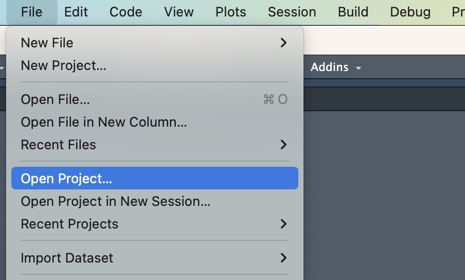The height and width of the screenshot is (280, 465).
Task: Open the File menu in menu bar
Action: click(32, 12)
